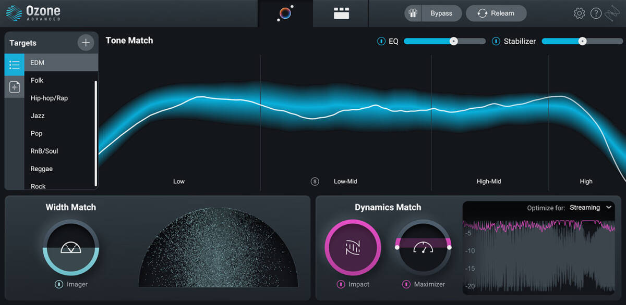Toggle the Stabilizer power button

click(496, 41)
